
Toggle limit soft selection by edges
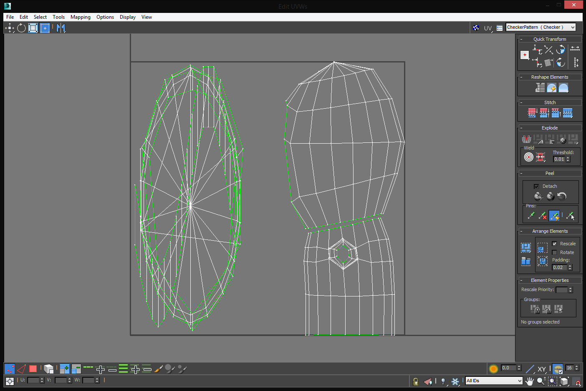[x=558, y=369]
